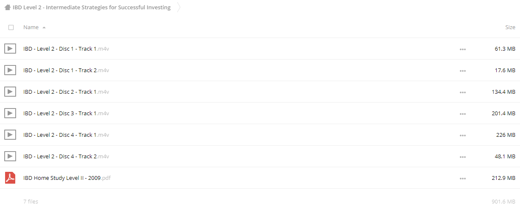Click video icon for Disc 4 Track 1
The image size is (520, 217).
[x=10, y=135]
